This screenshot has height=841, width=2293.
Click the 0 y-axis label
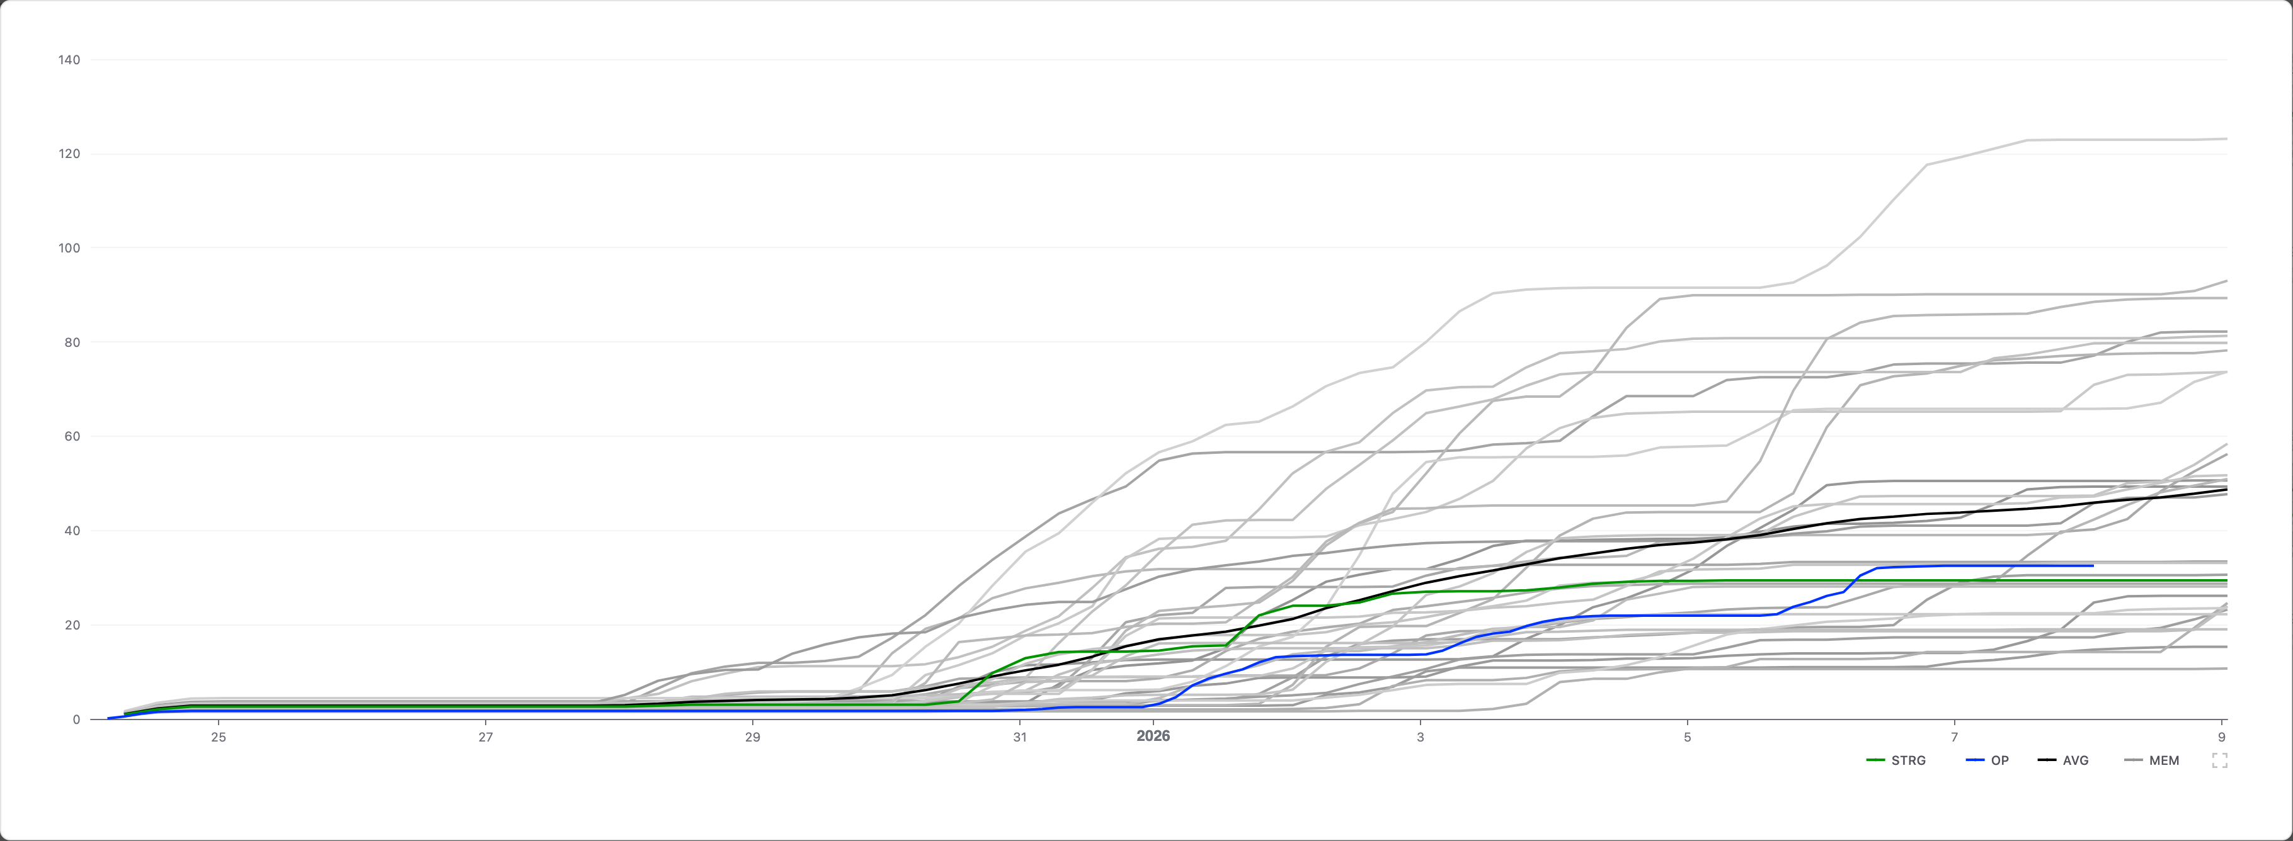coord(77,719)
